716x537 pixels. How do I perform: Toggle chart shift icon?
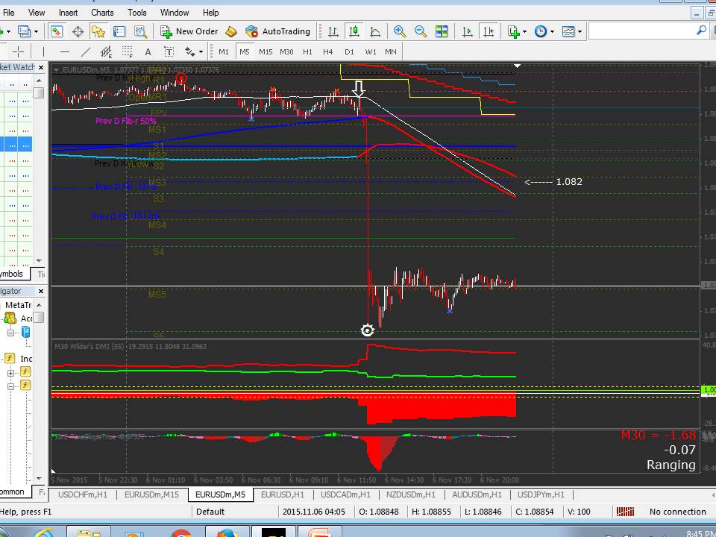pos(488,31)
